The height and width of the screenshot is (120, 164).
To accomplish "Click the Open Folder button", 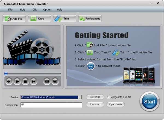I will coord(116,104).
